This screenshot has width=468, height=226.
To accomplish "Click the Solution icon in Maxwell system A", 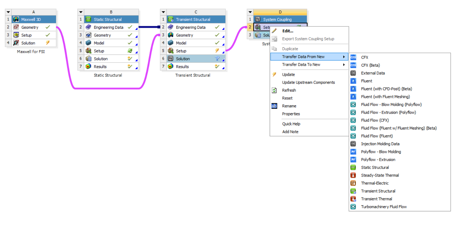I will pyautogui.click(x=16, y=43).
